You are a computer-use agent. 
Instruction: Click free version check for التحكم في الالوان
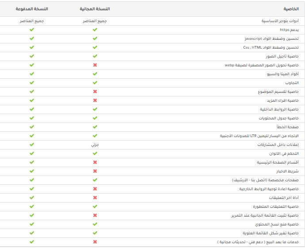[x=95, y=153]
